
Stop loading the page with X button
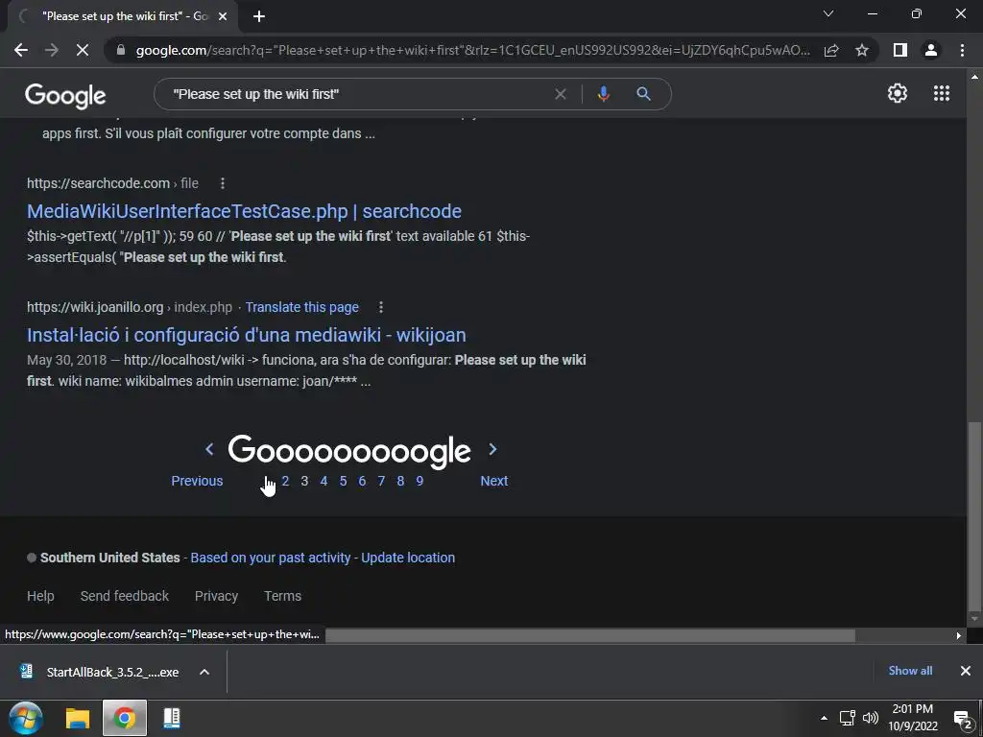[x=83, y=50]
